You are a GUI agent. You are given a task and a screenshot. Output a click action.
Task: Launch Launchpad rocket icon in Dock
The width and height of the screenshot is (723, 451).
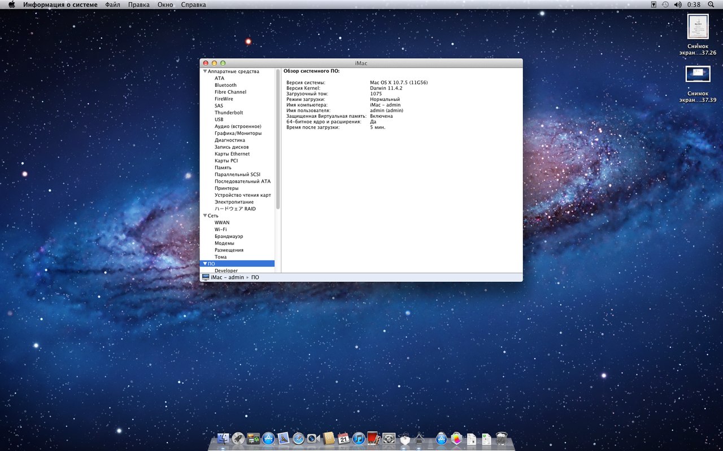point(238,439)
